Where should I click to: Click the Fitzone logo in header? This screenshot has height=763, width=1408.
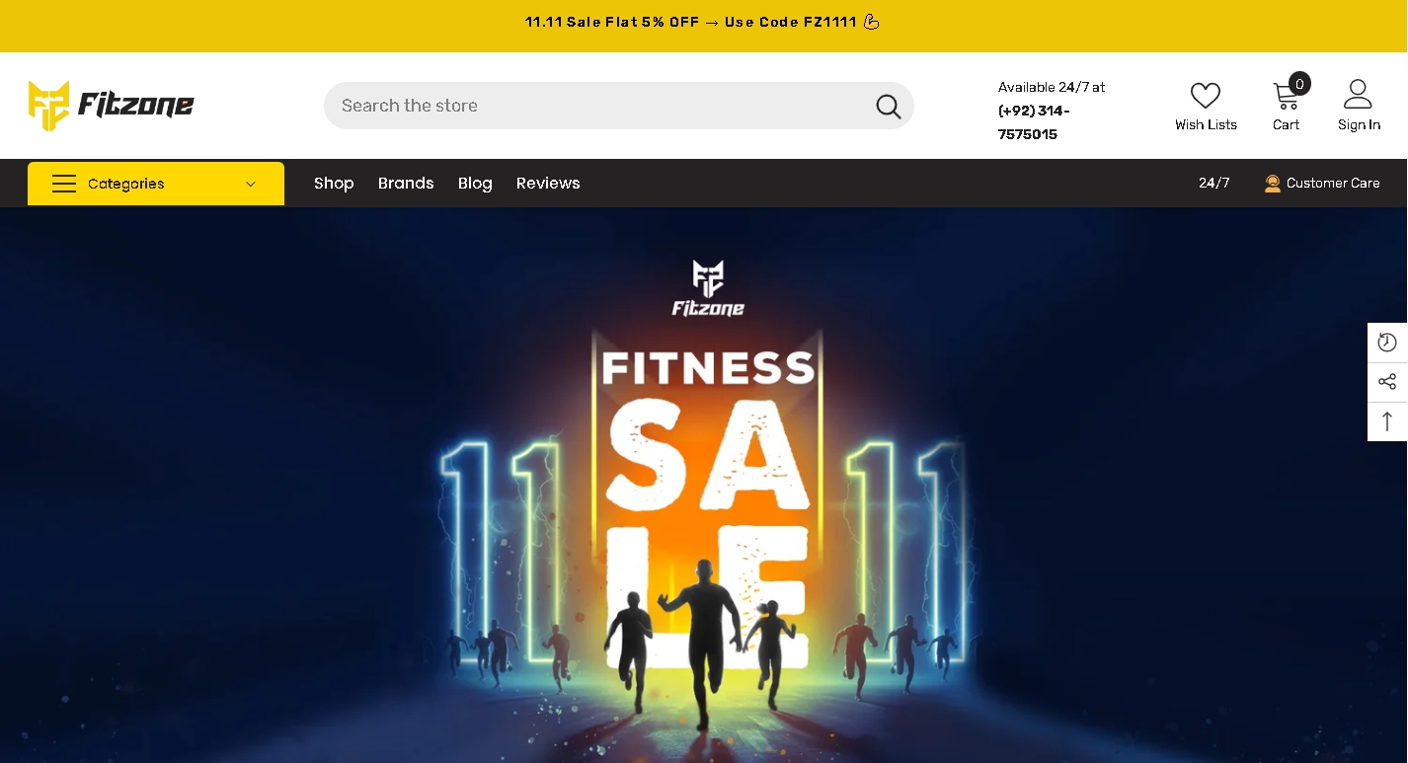[112, 106]
